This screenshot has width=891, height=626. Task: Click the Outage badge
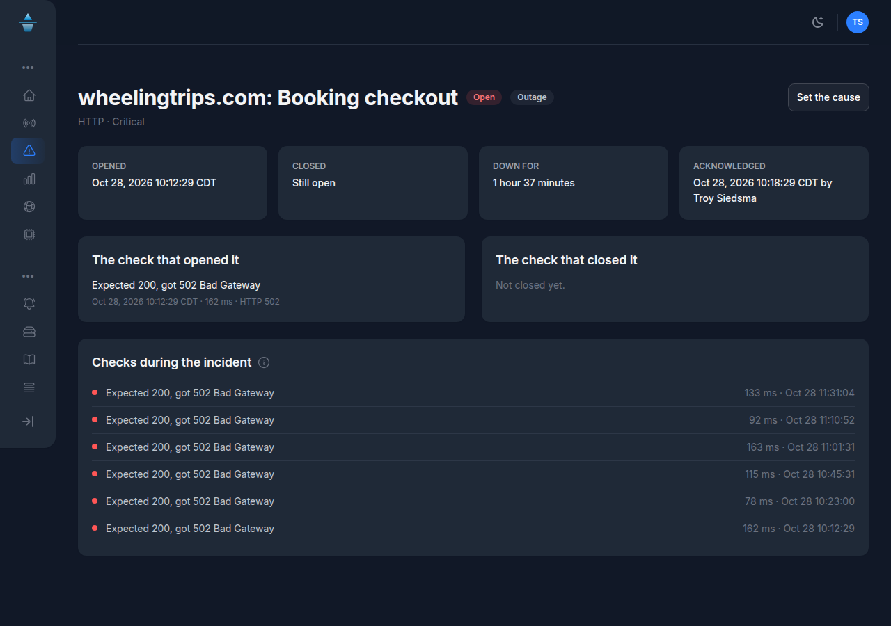532,97
